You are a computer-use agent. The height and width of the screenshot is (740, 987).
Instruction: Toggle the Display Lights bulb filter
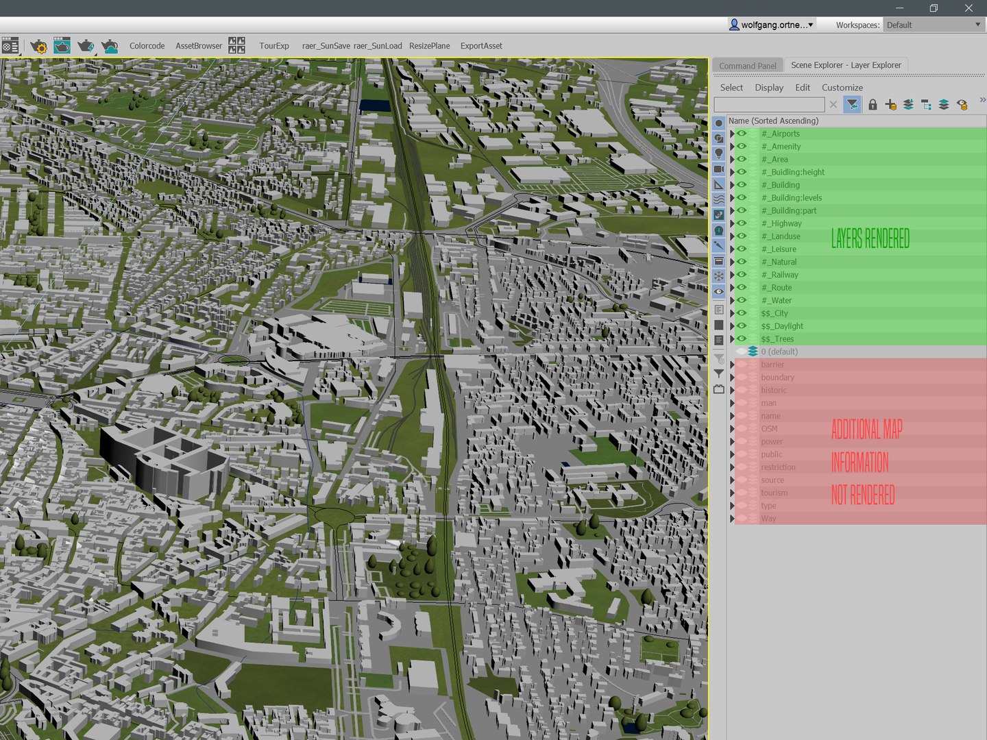click(718, 153)
